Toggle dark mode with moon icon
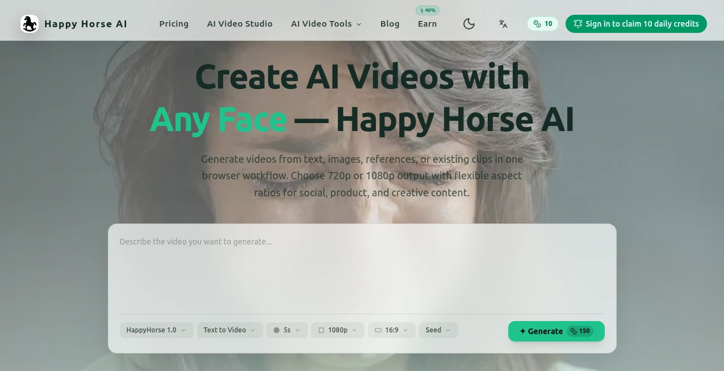The height and width of the screenshot is (371, 724). [469, 24]
